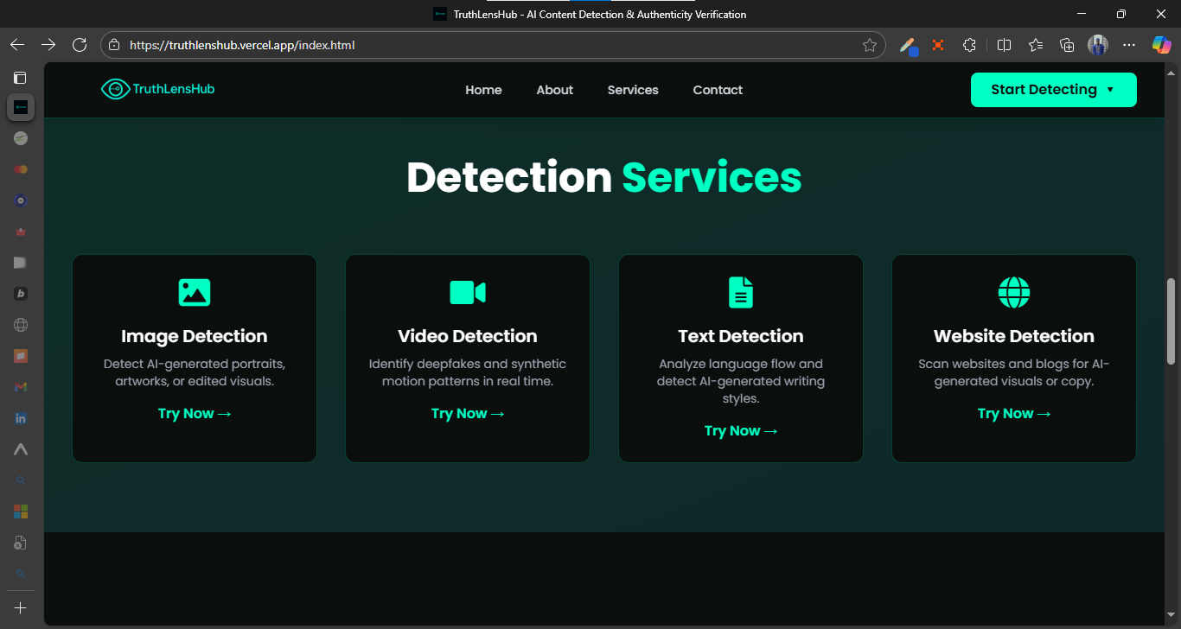Click the page vertical scrollbar thumb
This screenshot has width=1181, height=629.
point(1171,321)
